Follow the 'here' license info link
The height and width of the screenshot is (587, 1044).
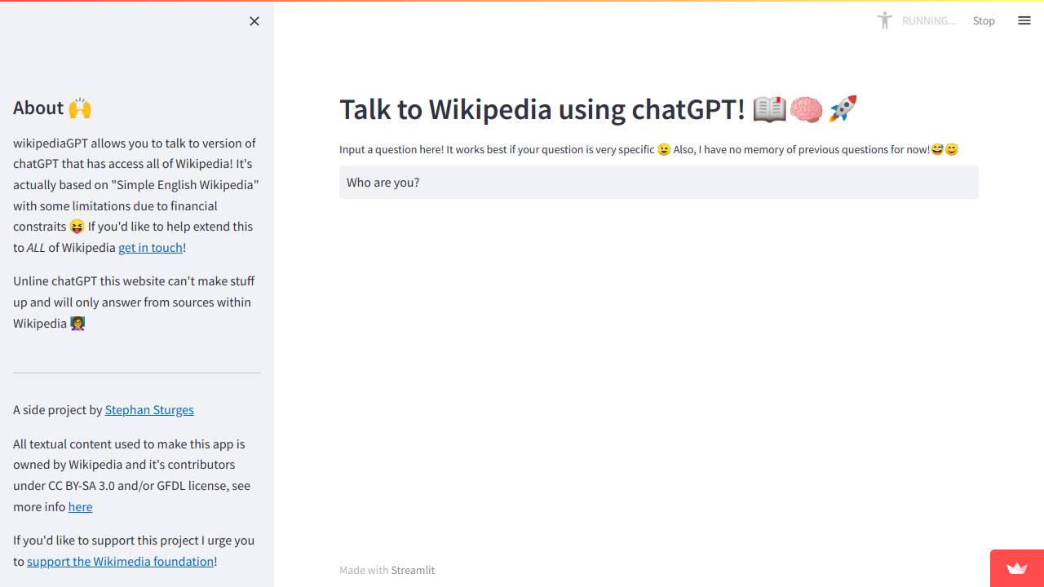click(80, 506)
